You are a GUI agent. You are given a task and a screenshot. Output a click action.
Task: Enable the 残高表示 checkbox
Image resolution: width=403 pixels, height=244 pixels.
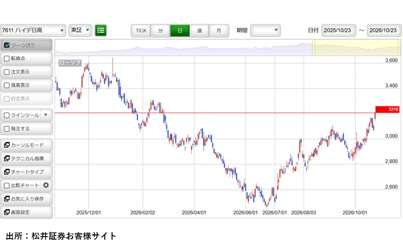tap(7, 85)
